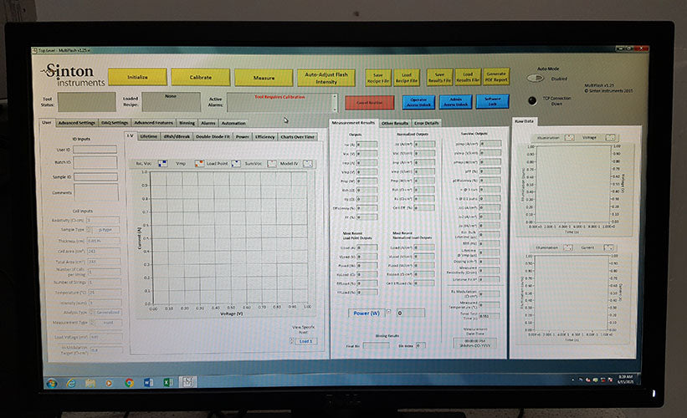Click the User ID input field
Image resolution: width=687 pixels, height=418 pixels.
pyautogui.click(x=95, y=150)
